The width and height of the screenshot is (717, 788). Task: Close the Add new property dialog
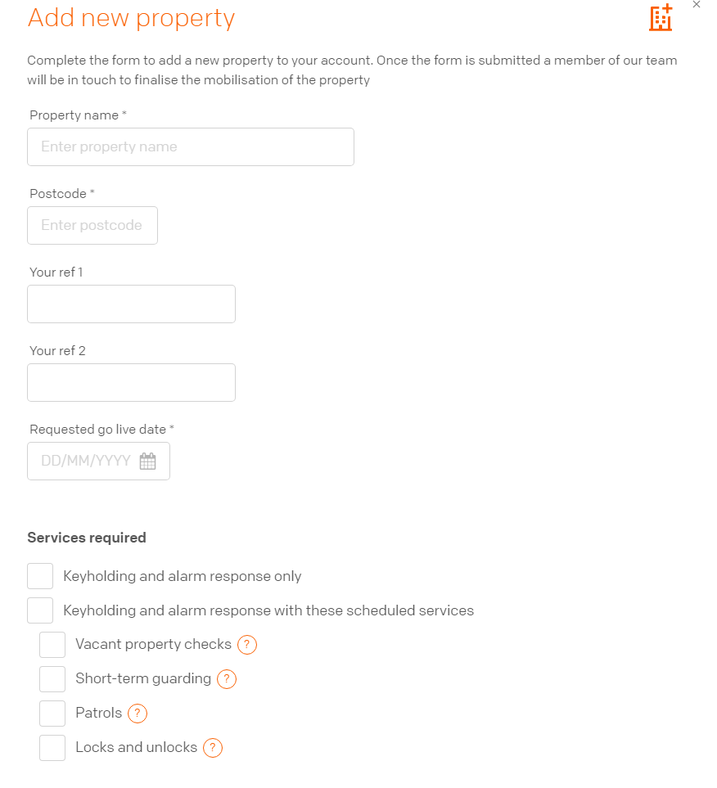[697, 5]
